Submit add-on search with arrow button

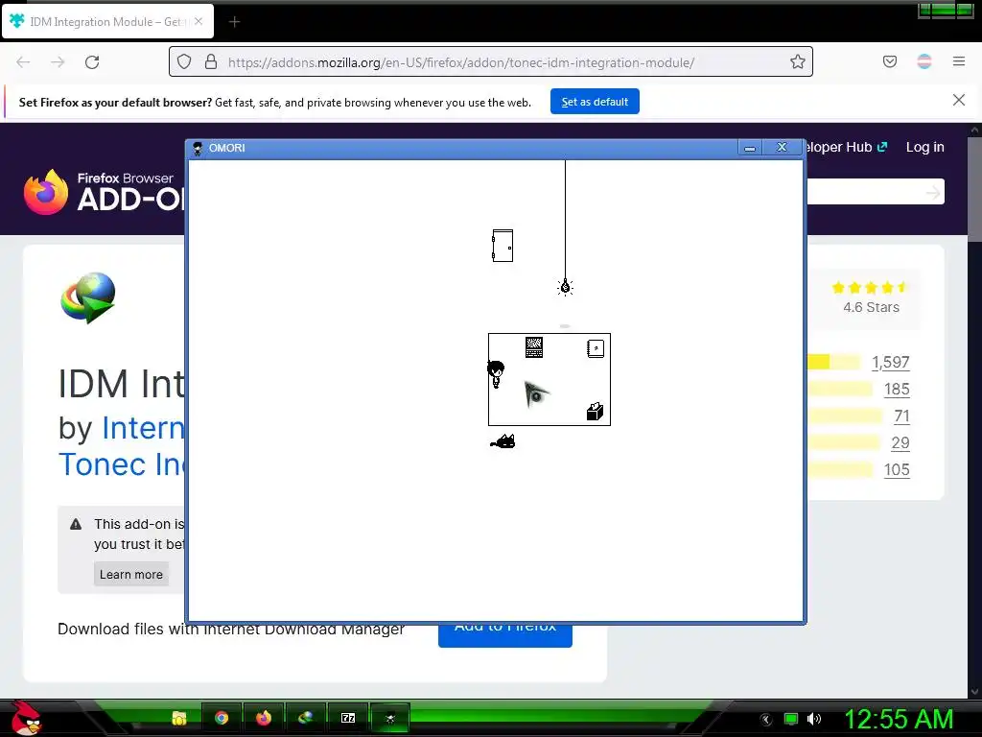tap(932, 192)
